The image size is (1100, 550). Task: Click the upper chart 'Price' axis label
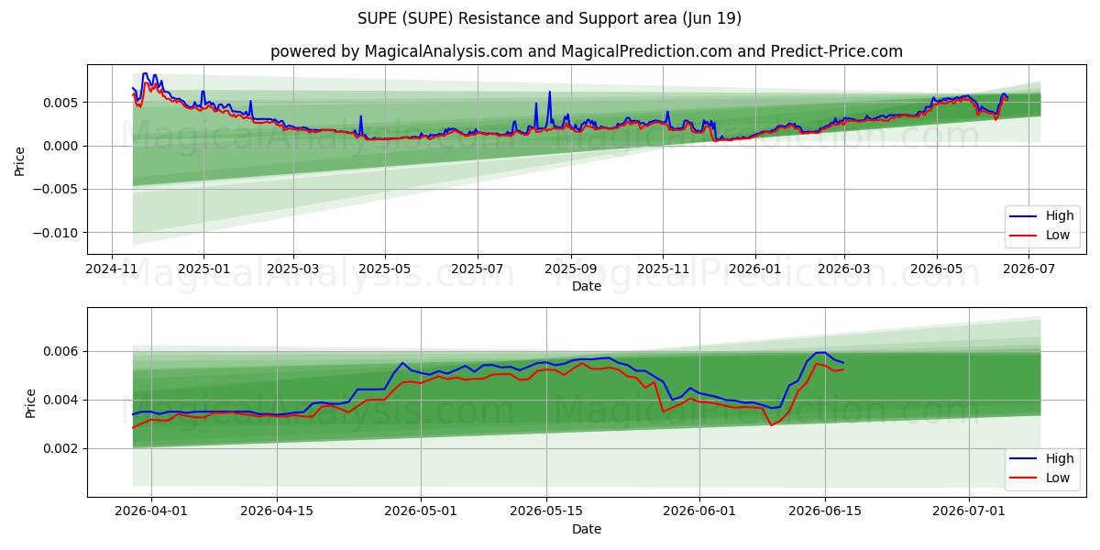(20, 159)
